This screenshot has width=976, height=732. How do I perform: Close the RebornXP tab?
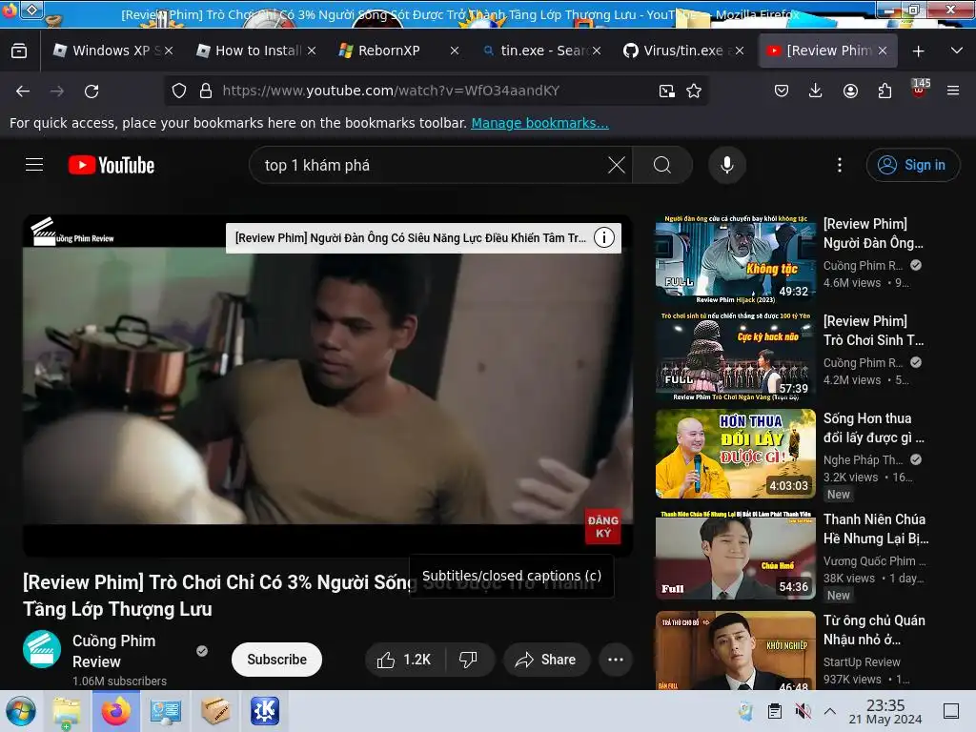(x=455, y=51)
